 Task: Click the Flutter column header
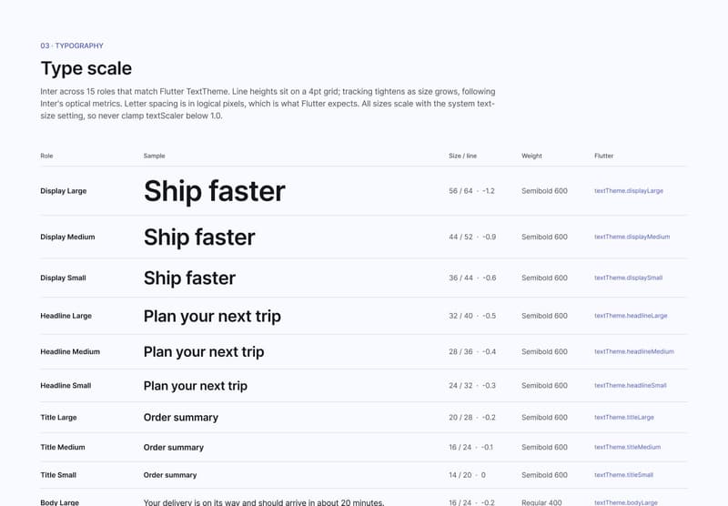603,156
